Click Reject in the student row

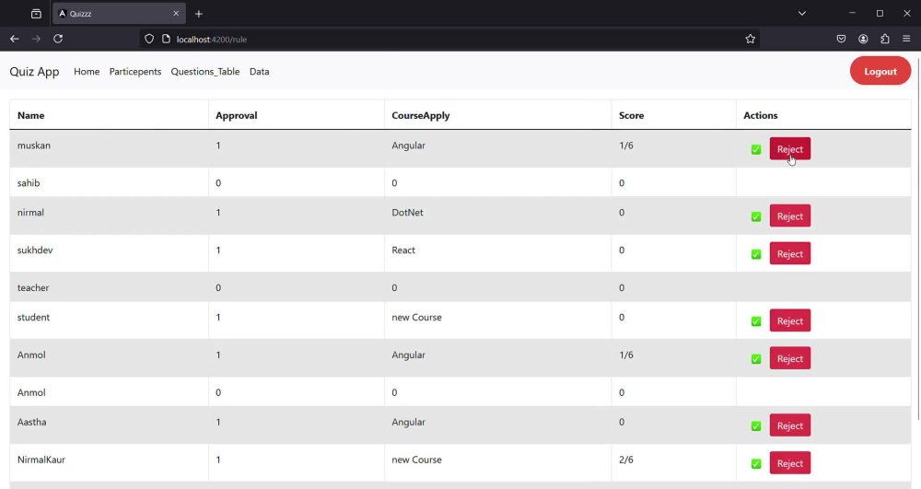coord(790,320)
